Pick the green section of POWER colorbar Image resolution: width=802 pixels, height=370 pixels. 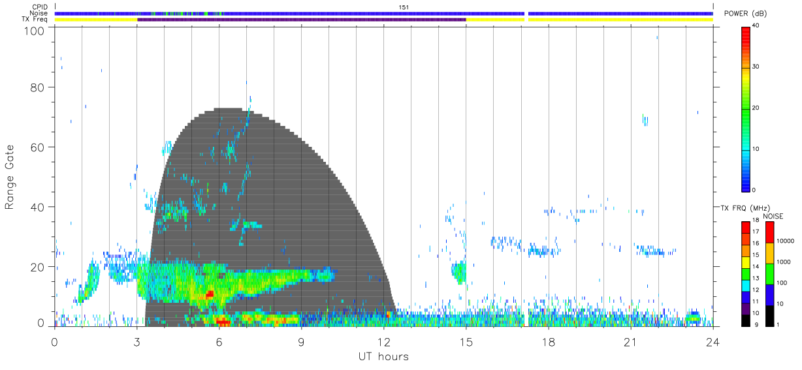pyautogui.click(x=746, y=114)
